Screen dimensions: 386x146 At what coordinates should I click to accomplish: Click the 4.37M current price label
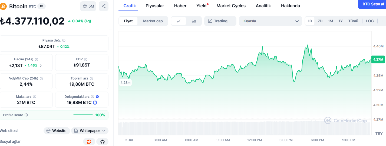(378, 59)
